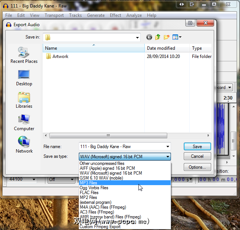Create a new folder icon

(166, 37)
